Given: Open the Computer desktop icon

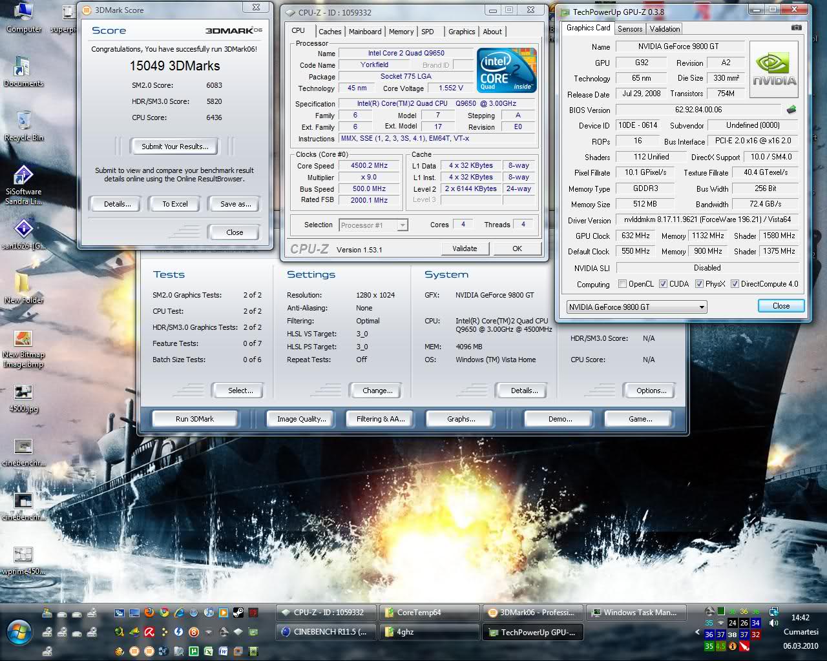Looking at the screenshot, I should [x=23, y=17].
